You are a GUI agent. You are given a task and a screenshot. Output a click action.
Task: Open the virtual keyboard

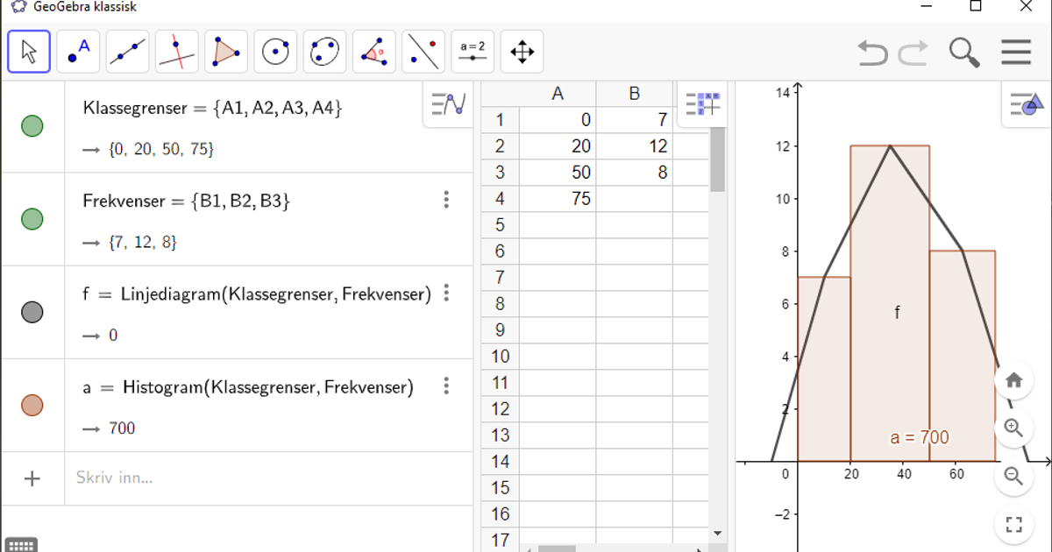pyautogui.click(x=21, y=544)
